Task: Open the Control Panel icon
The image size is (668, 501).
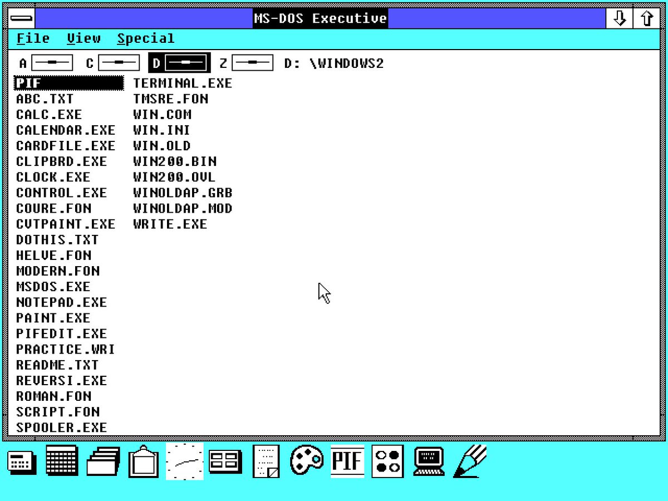Action: [x=225, y=461]
